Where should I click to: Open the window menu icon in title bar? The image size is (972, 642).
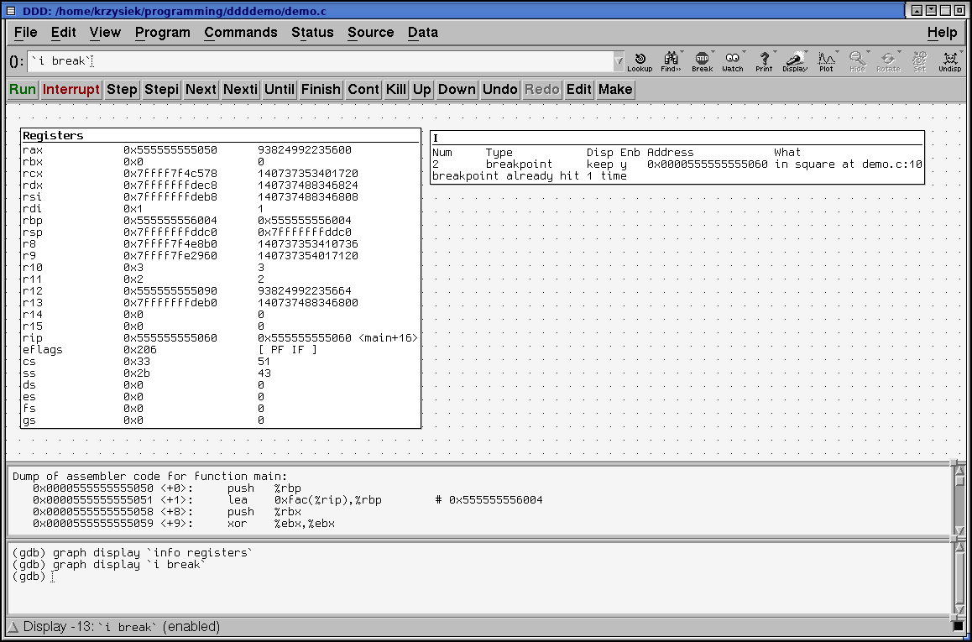point(11,11)
